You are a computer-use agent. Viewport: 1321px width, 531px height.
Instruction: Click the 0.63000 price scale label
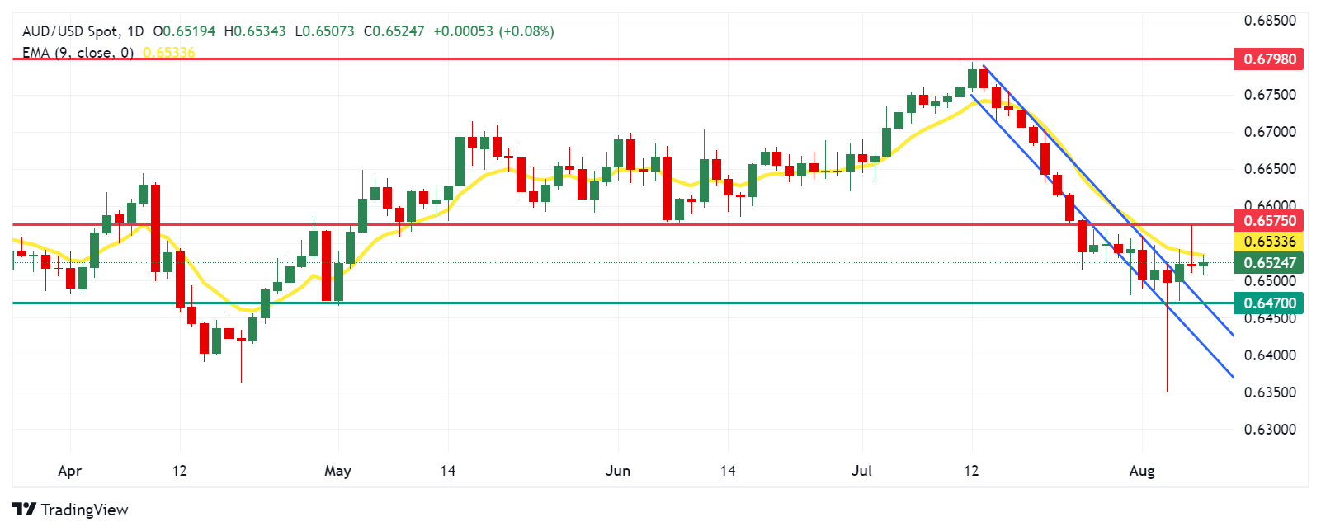pos(1269,430)
